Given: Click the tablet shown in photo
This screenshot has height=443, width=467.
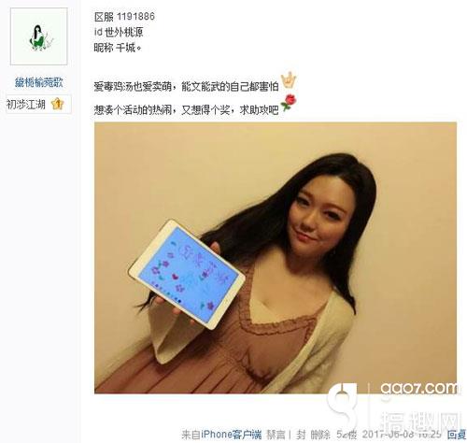Looking at the screenshot, I should click(x=187, y=274).
